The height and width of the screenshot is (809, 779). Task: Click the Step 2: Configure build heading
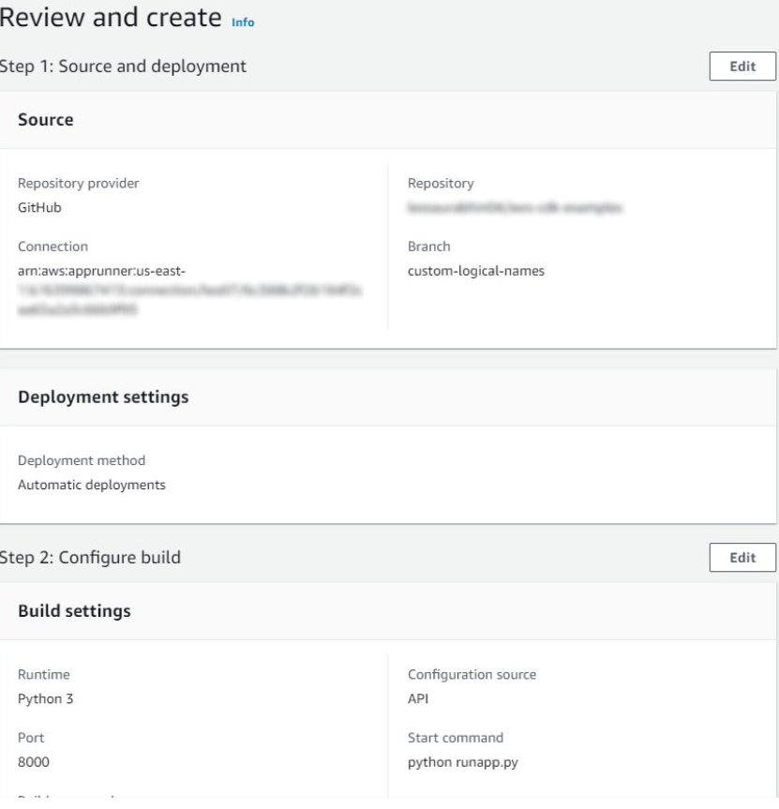[x=91, y=558]
